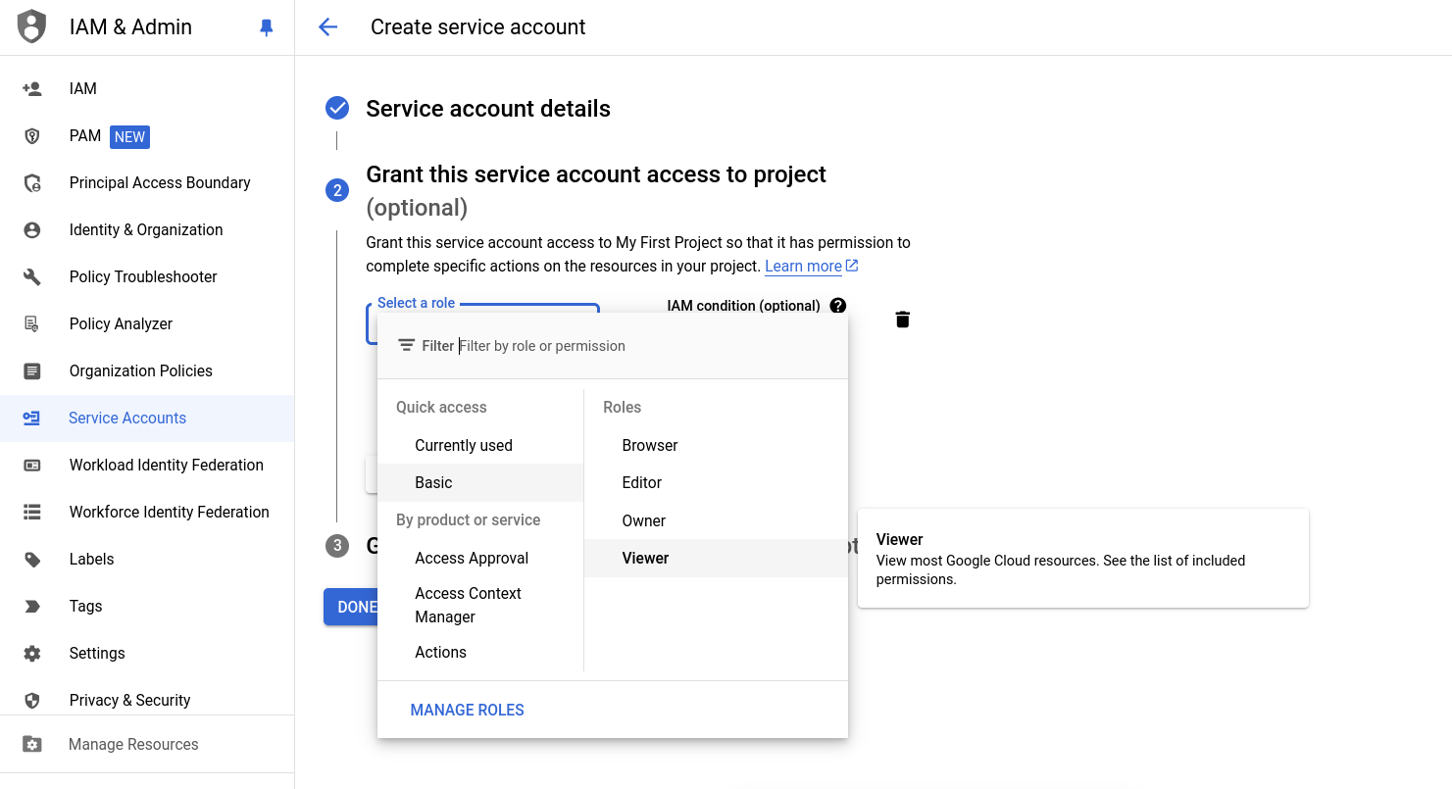Go to Policy Analyzer

pos(147,324)
